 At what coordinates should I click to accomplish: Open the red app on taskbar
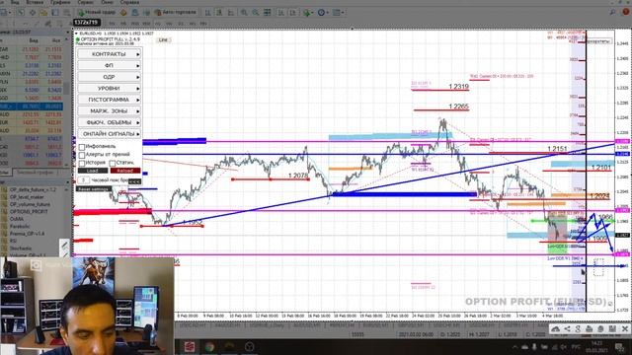click(x=190, y=346)
